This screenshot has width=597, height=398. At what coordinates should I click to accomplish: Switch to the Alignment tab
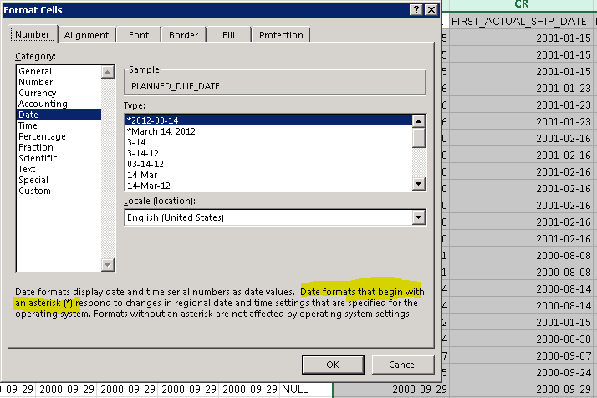[86, 35]
